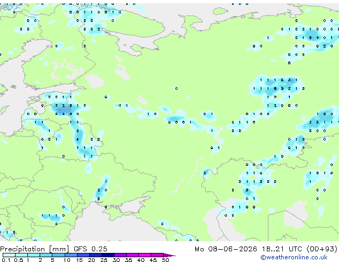The height and width of the screenshot is (262, 339).
Task: Click the '25' legend scale label
Action: [104, 260]
